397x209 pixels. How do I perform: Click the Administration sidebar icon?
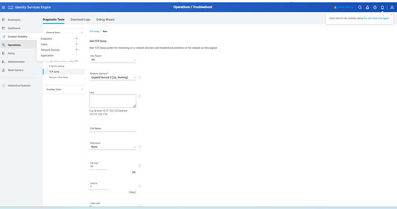[3, 61]
